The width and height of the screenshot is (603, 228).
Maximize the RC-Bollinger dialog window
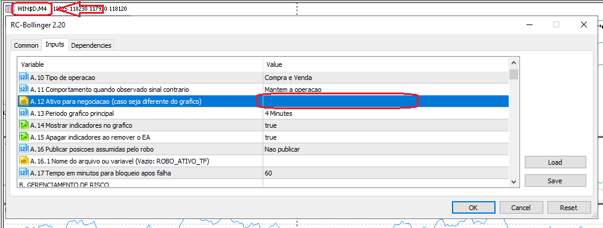[556, 24]
